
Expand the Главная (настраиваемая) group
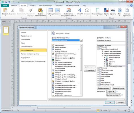[102, 51]
